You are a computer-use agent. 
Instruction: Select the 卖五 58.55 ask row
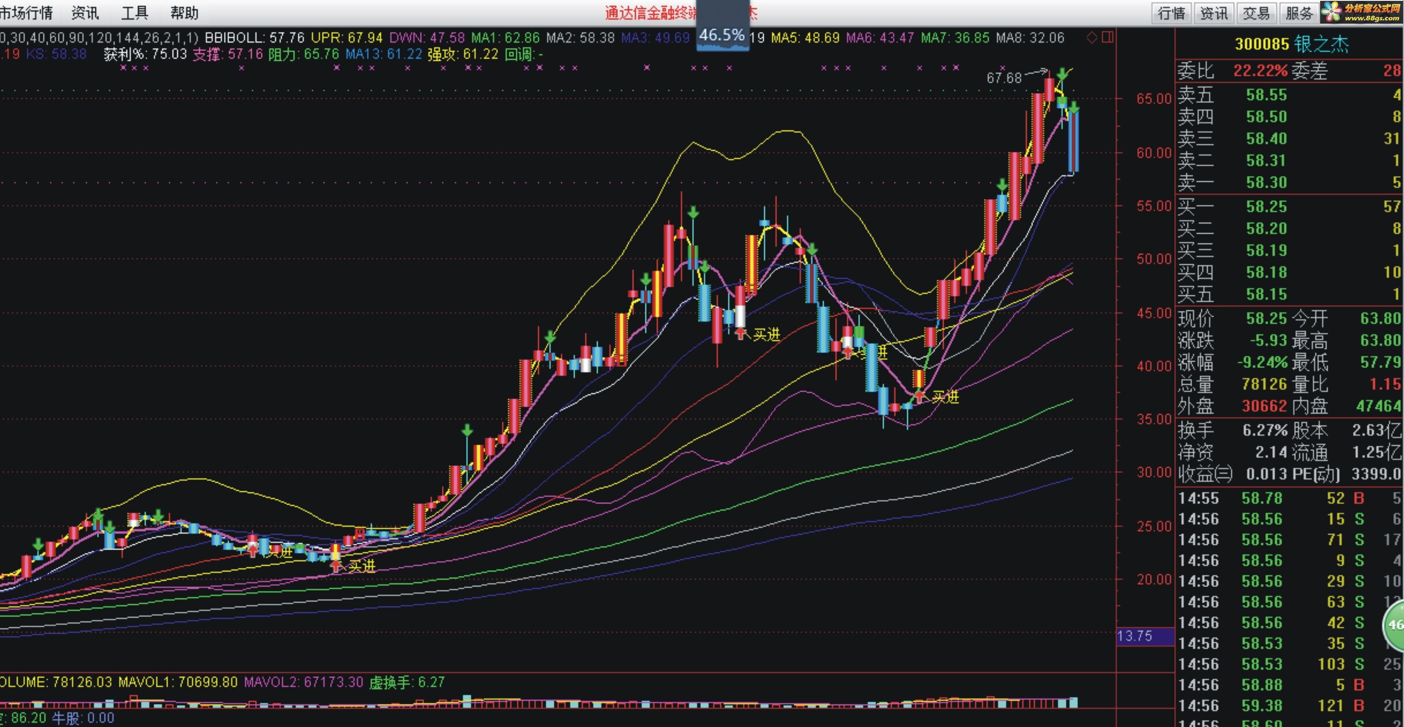[x=1289, y=95]
